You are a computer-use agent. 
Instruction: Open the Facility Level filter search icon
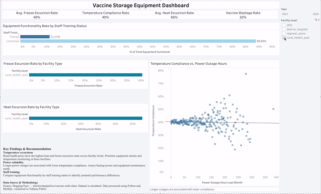coord(319,20)
